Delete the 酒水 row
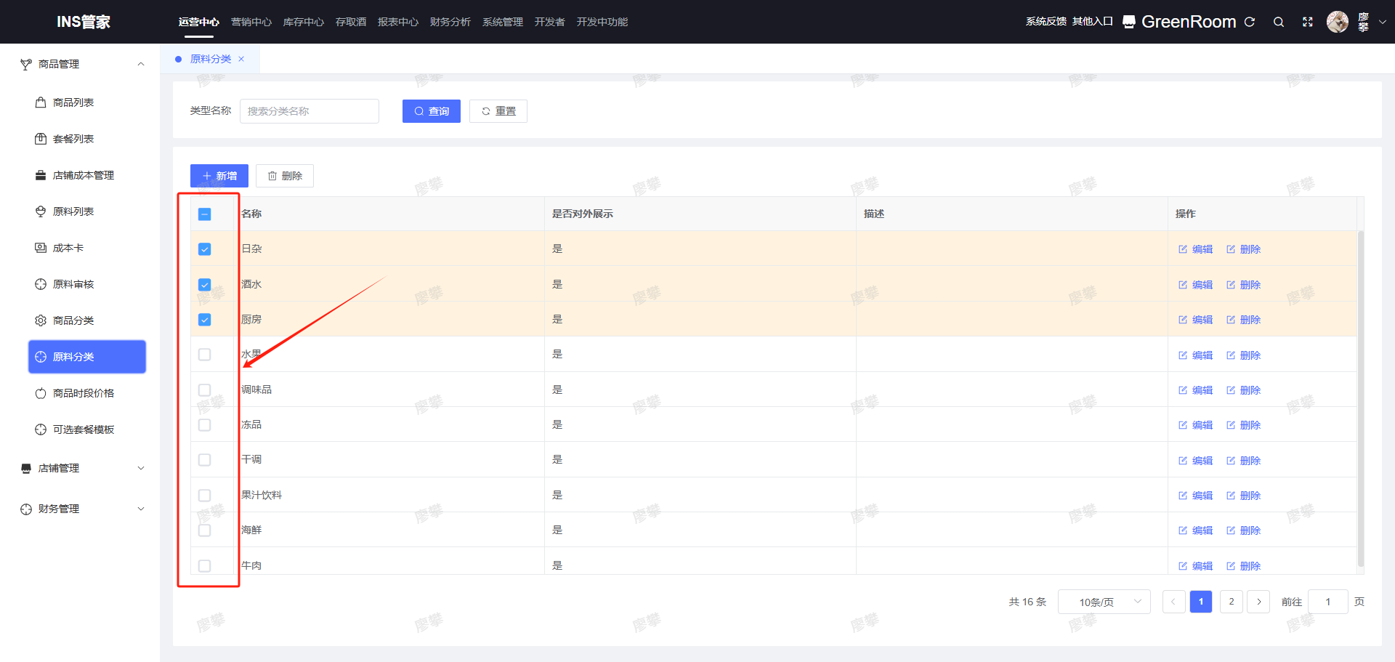Viewport: 1395px width, 662px height. 1244,285
